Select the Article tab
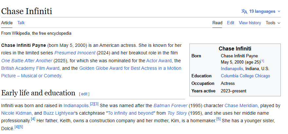 coord(7,23)
